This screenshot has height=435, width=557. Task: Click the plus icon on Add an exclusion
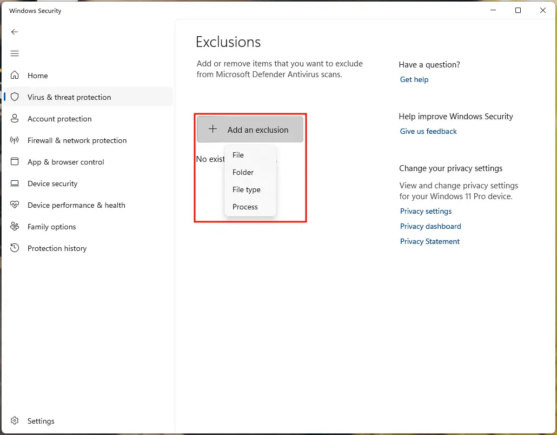point(213,129)
